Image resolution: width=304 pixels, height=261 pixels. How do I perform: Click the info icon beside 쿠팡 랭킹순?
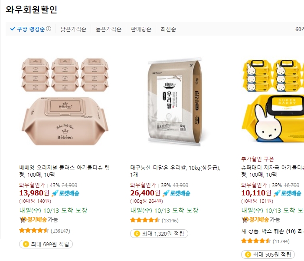click(x=49, y=29)
